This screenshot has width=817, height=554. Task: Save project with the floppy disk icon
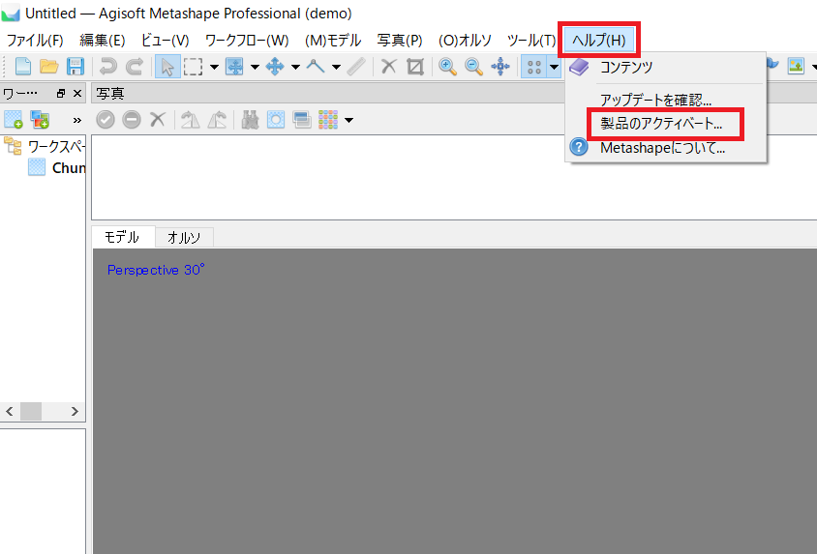point(76,67)
